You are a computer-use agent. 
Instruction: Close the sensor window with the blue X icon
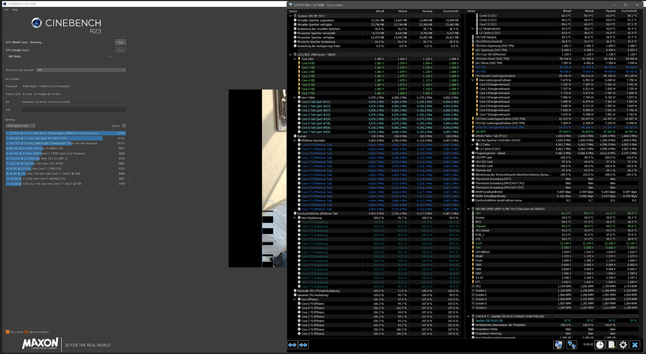(635, 345)
